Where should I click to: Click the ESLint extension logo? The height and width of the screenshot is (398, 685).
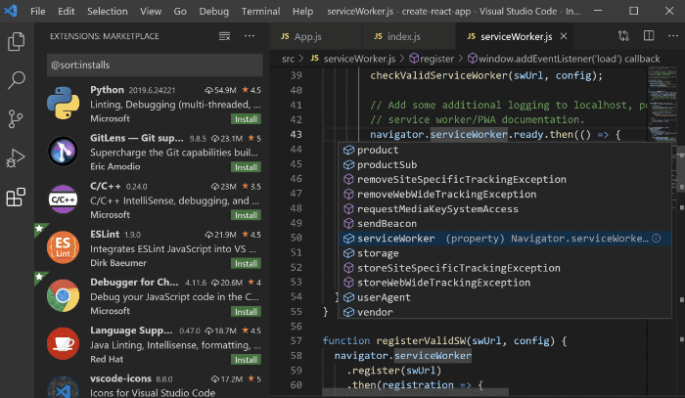64,247
